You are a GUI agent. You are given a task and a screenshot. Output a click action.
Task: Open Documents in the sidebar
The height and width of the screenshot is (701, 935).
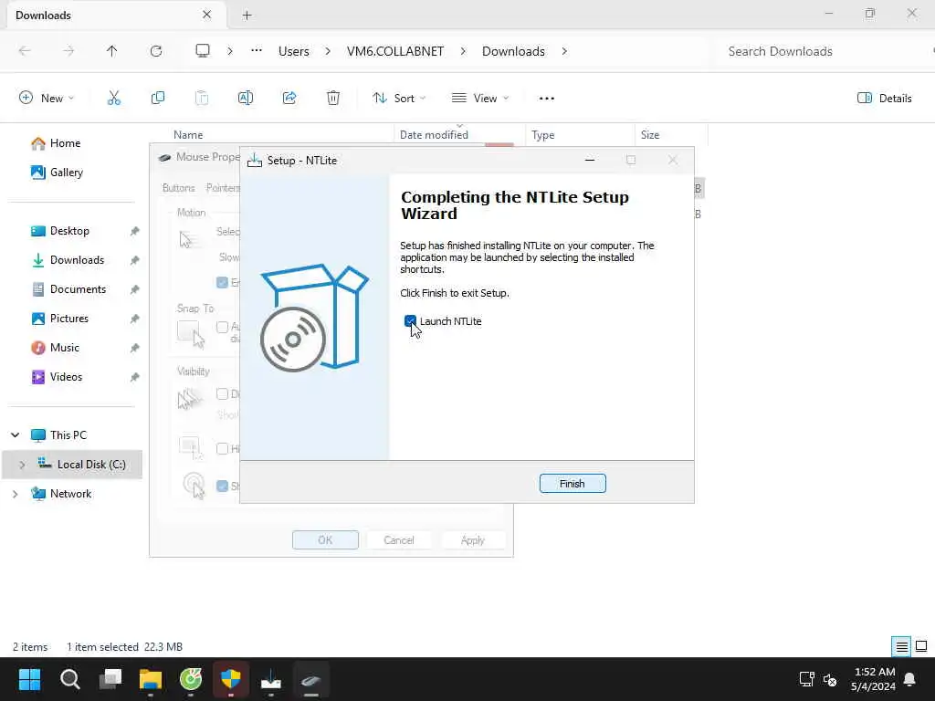pyautogui.click(x=79, y=289)
